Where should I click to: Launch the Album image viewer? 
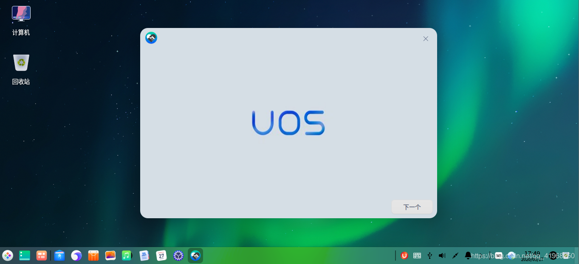pyautogui.click(x=110, y=256)
